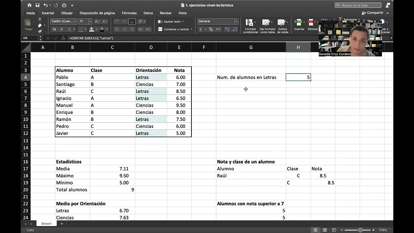Screen dimensions: 414x233
Task: Click Ajustar texto wrap button
Action: pyautogui.click(x=170, y=21)
